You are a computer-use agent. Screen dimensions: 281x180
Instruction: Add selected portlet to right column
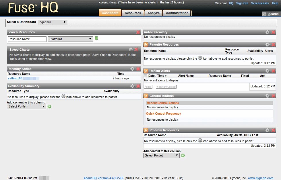tap(183, 155)
